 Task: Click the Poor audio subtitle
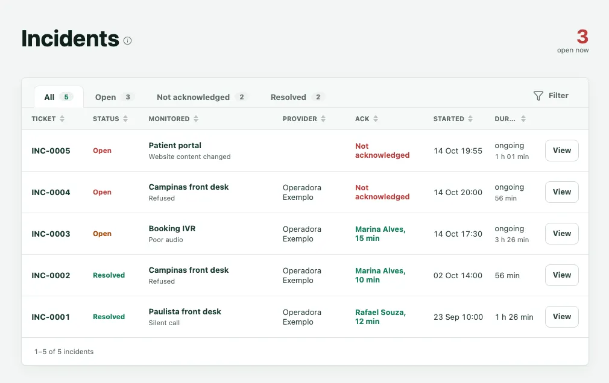pyautogui.click(x=166, y=240)
